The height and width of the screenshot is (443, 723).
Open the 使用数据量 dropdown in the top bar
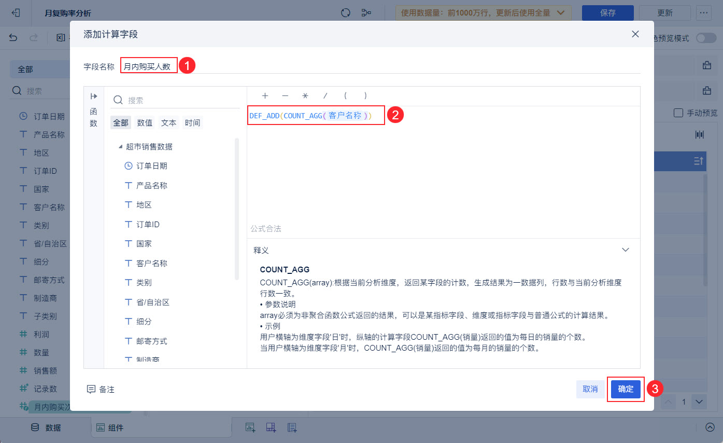(x=484, y=13)
